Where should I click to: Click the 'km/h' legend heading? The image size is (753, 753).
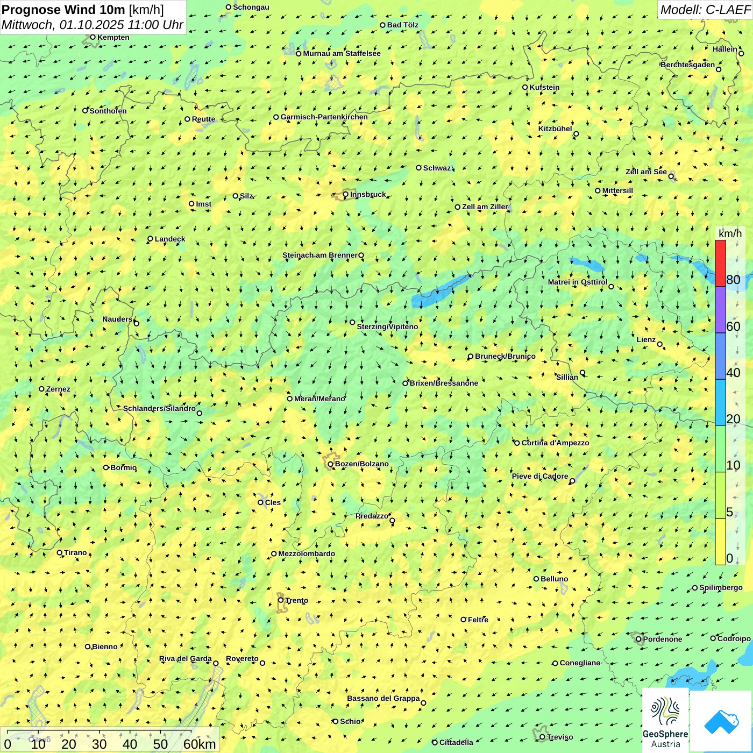pos(730,233)
